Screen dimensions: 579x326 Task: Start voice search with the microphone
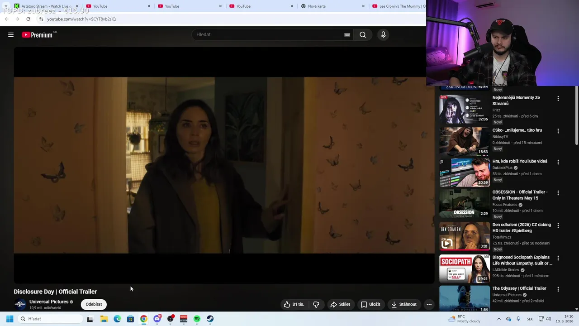tap(383, 35)
